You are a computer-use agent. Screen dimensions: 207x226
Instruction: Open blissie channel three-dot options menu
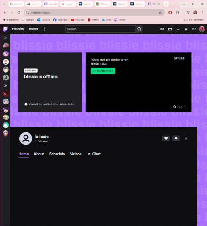pos(186,138)
